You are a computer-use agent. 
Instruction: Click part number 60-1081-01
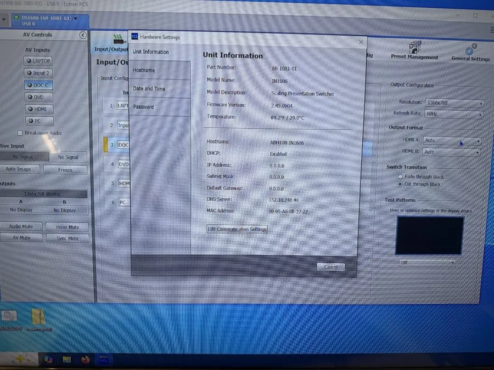coord(284,69)
